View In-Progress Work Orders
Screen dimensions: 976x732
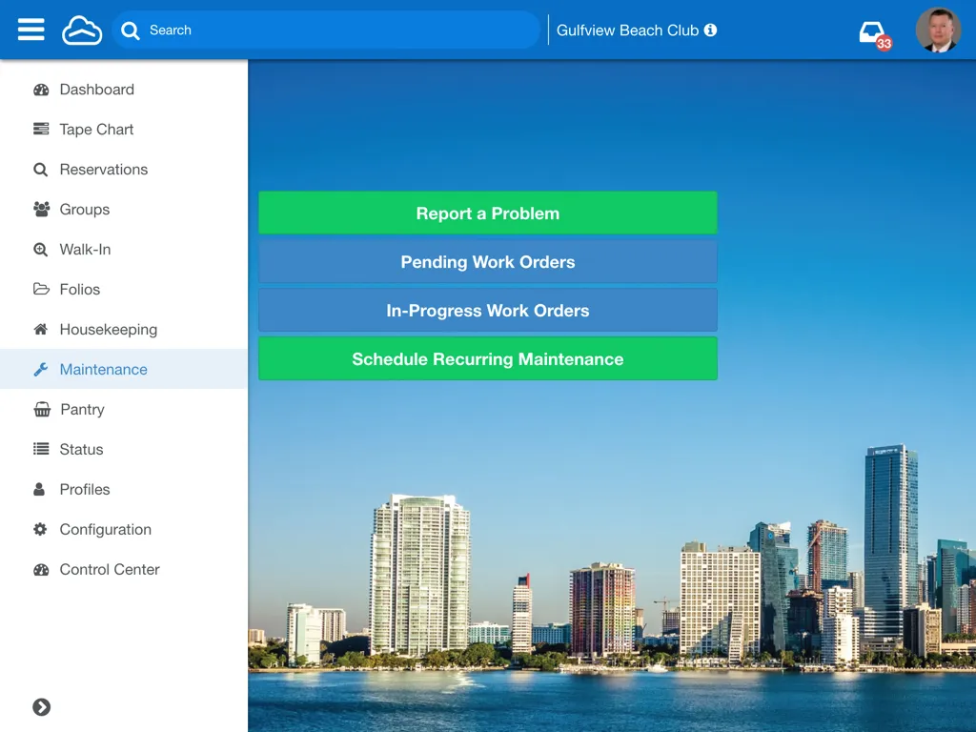488,310
